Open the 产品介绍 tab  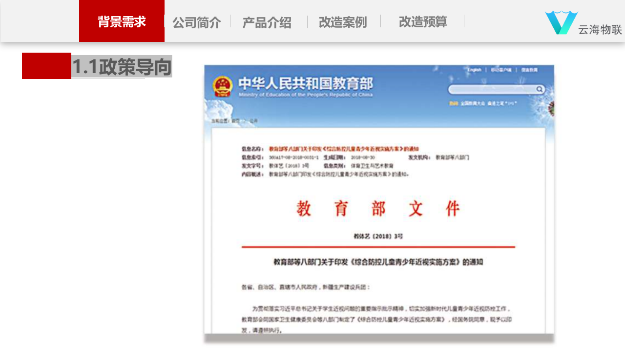[x=267, y=21]
